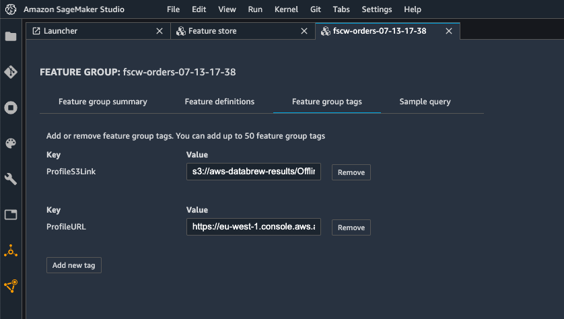Close the fscw-orders-07-13-17-38 tab
This screenshot has height=319, width=564.
pos(449,31)
